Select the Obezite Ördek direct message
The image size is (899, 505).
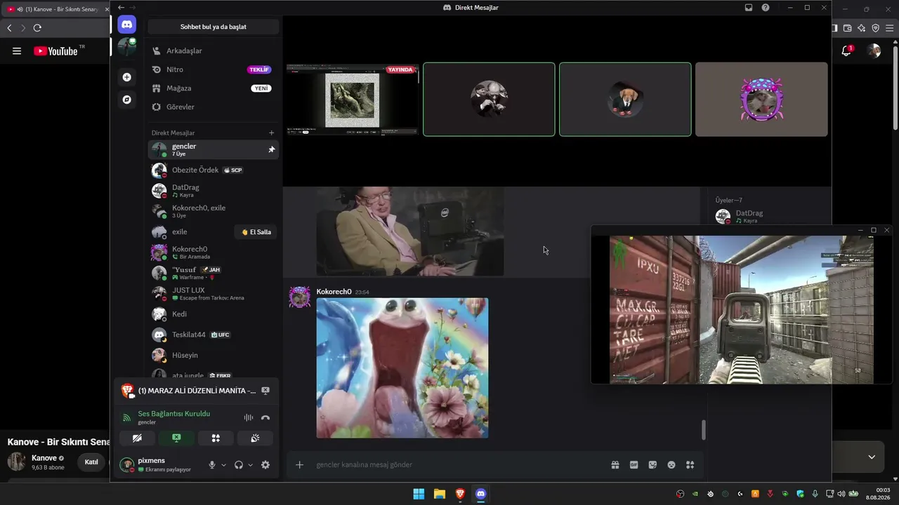[214, 170]
